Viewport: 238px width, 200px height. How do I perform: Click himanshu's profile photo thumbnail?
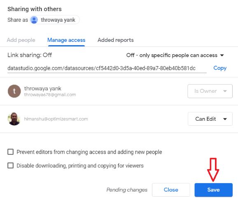pyautogui.click(x=14, y=119)
